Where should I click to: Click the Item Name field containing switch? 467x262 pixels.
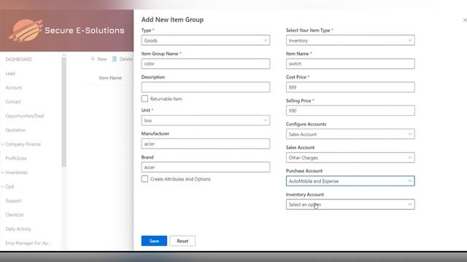[x=350, y=64]
